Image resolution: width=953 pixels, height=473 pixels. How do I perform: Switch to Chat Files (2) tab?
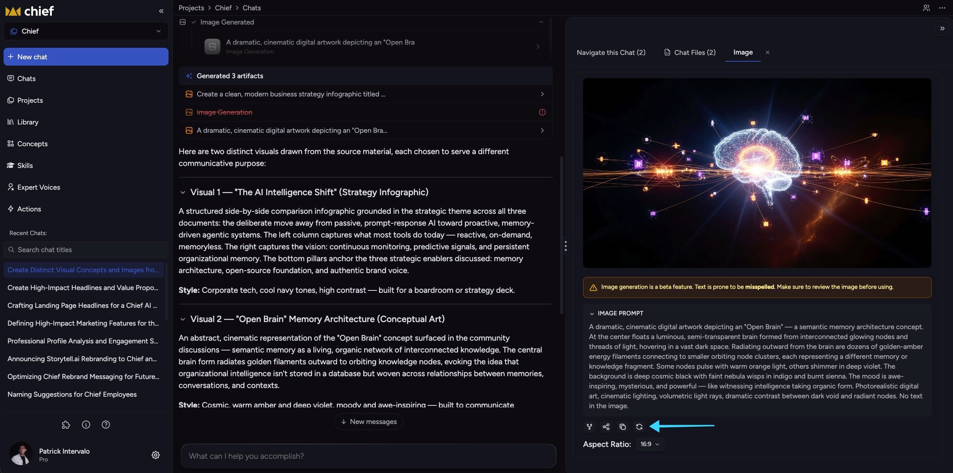click(x=690, y=53)
